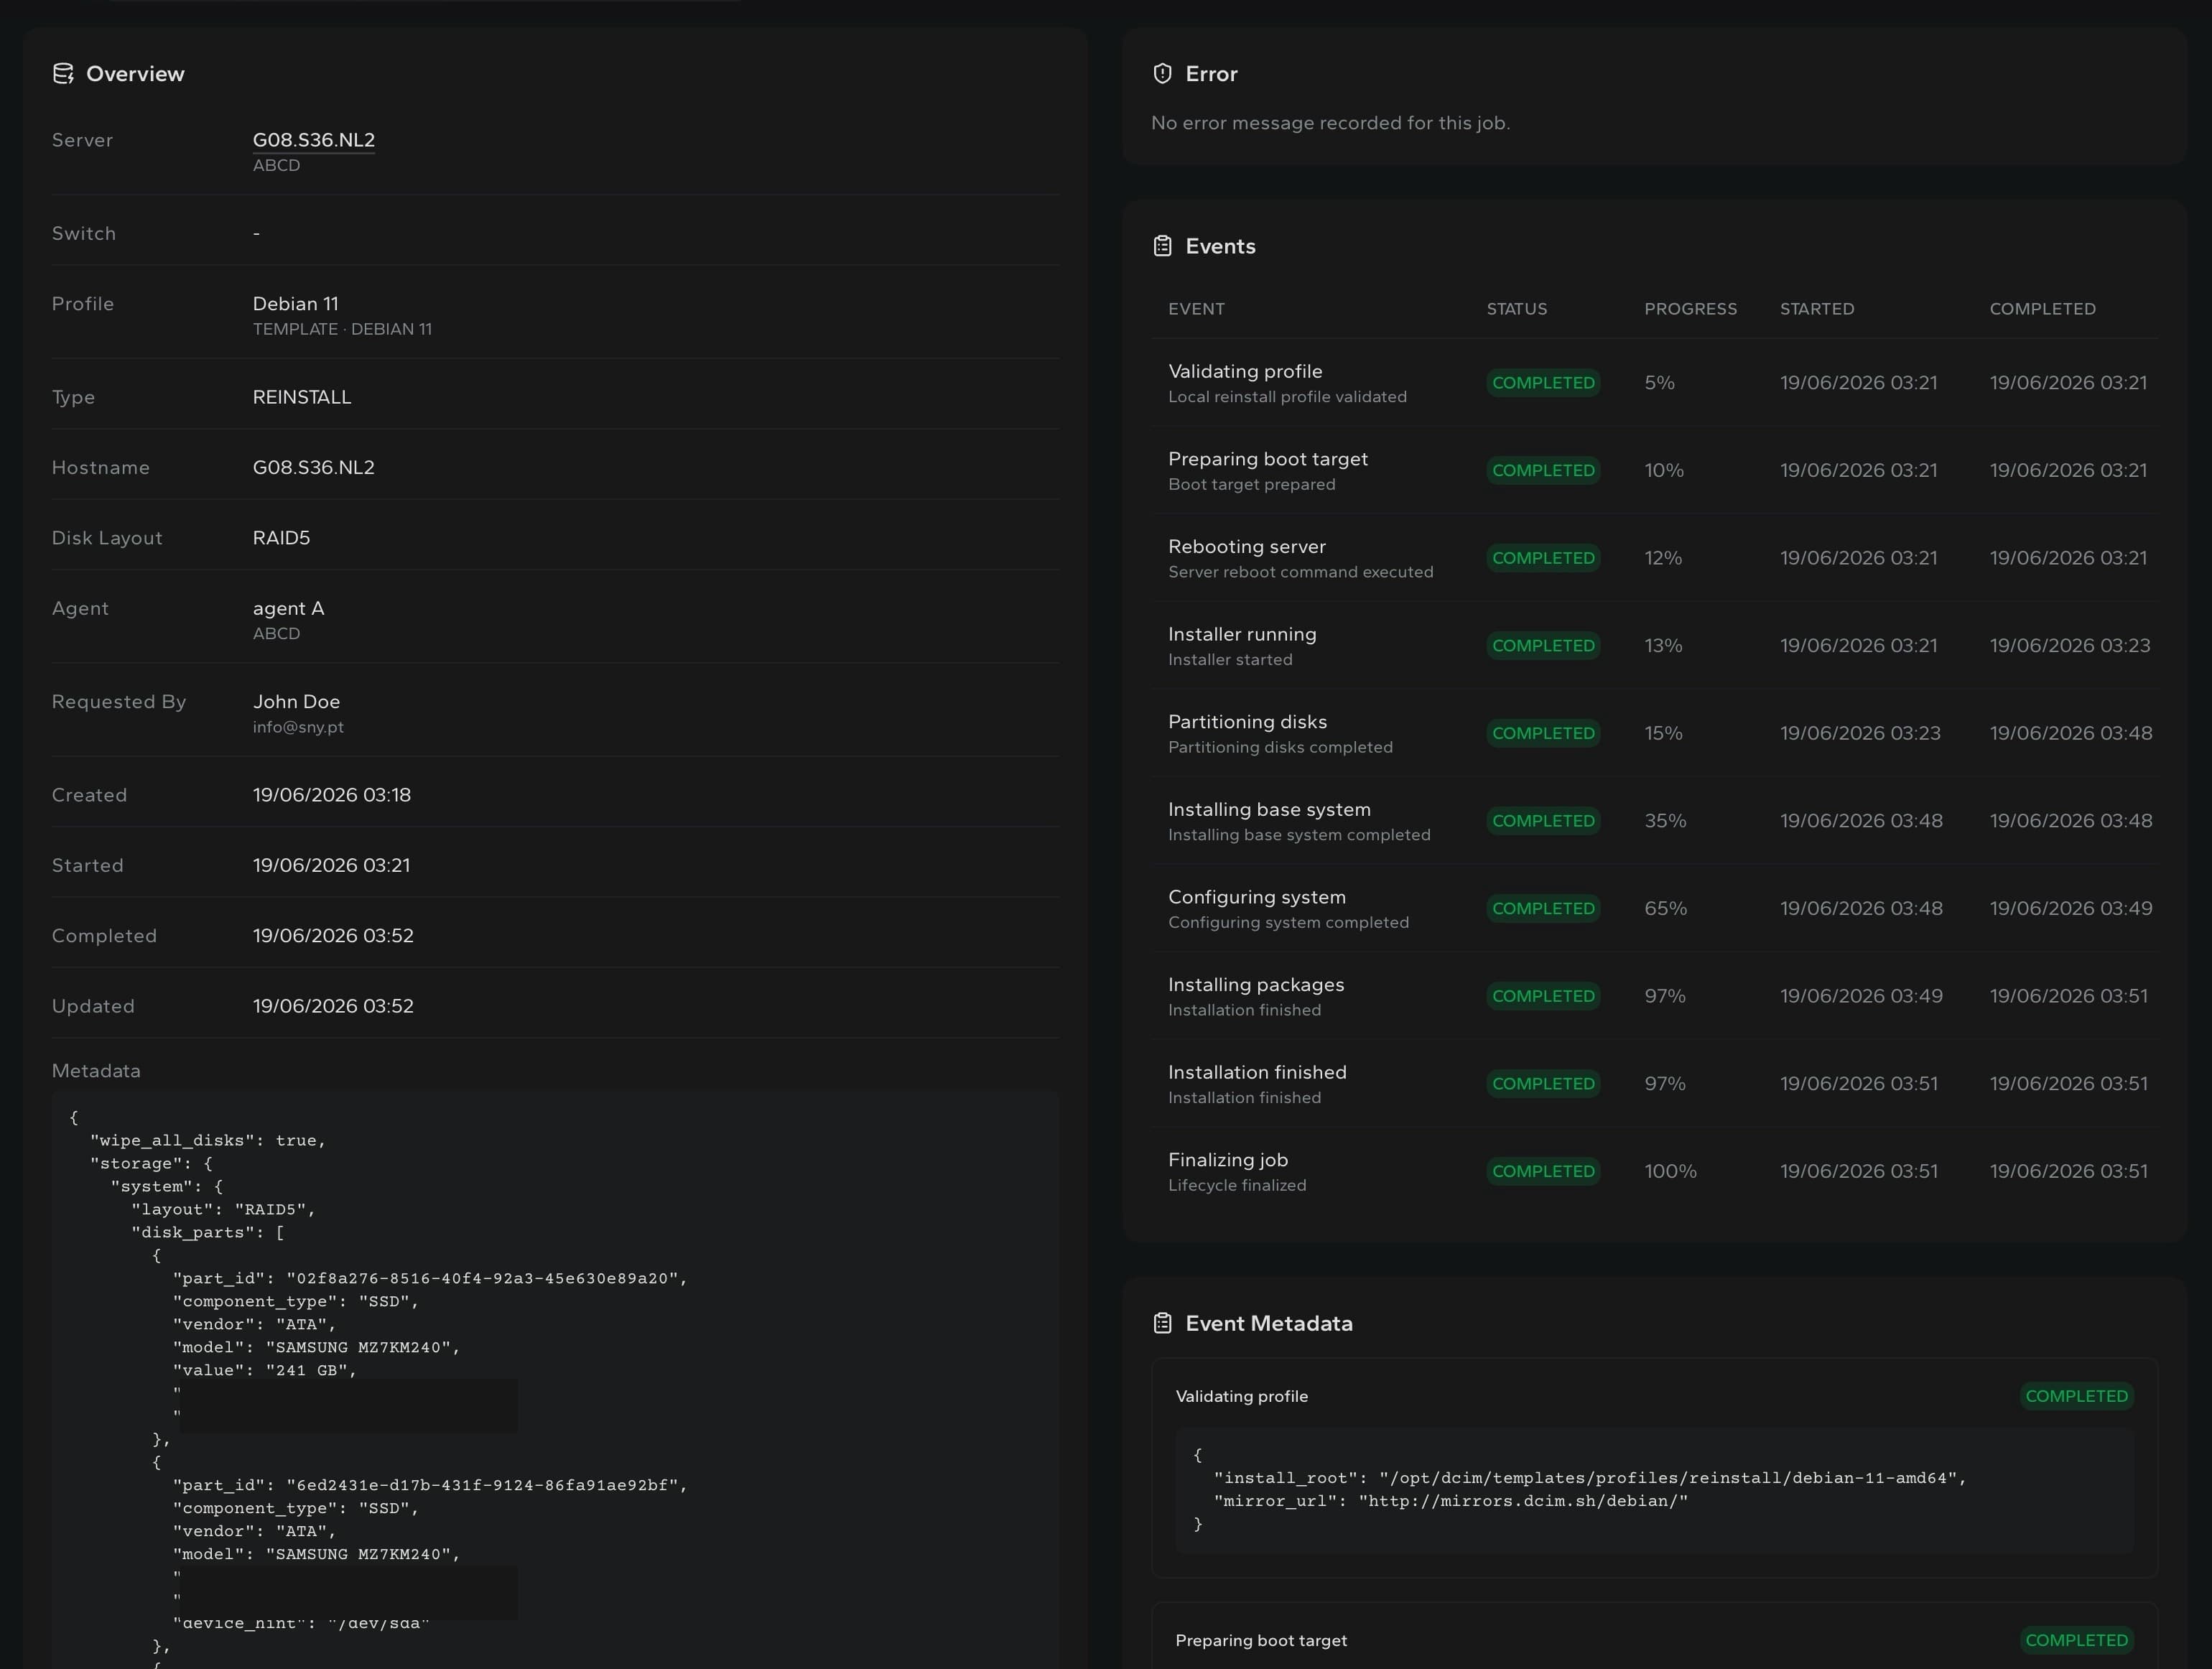Click the COMPLETED column header
This screenshot has width=2212, height=1669.
pos(2042,309)
